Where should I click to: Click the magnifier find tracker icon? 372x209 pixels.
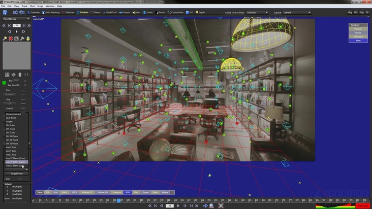(x=5, y=39)
